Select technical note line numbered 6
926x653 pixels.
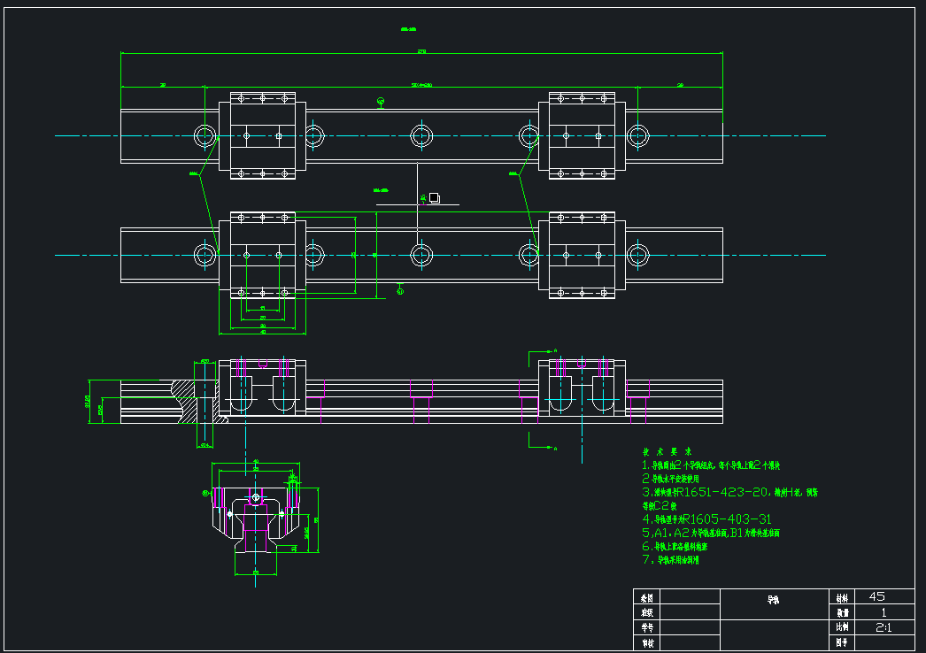click(x=675, y=547)
